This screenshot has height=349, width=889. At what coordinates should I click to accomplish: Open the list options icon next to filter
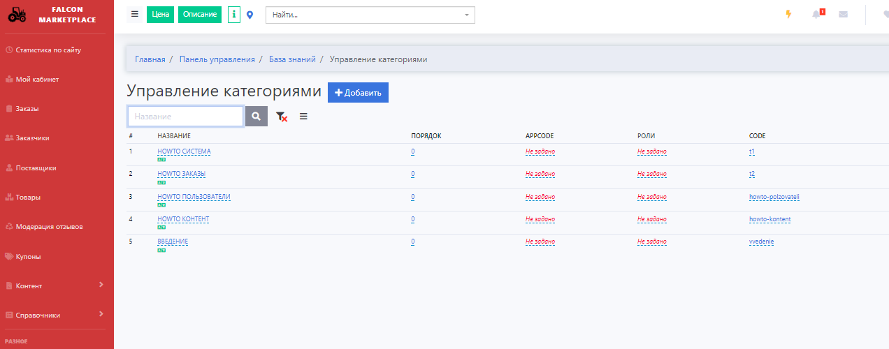(x=303, y=117)
